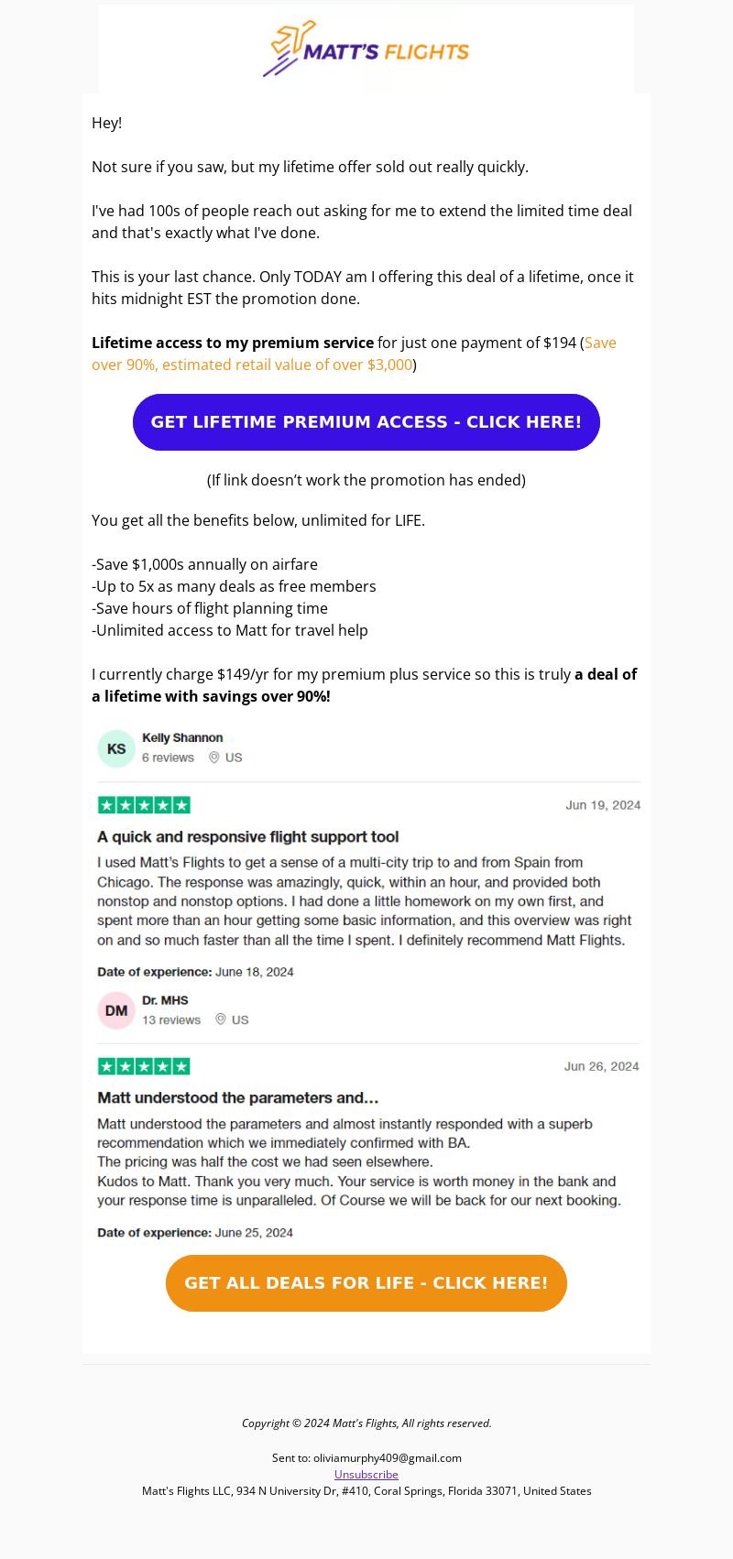
Task: Click the five-star rating on Kelly Shannon's review
Action: (x=144, y=805)
